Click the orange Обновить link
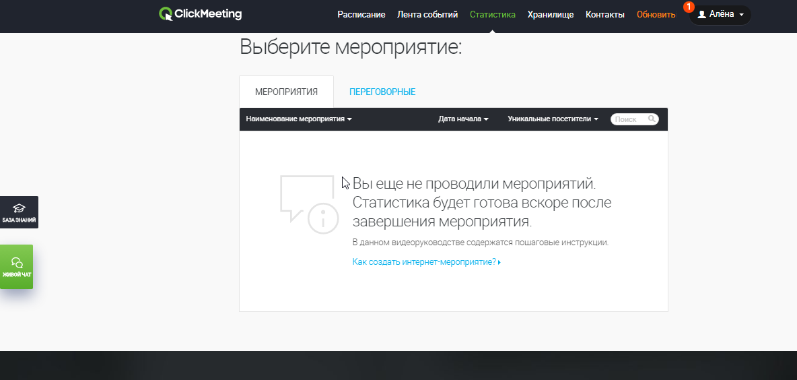 (x=656, y=15)
